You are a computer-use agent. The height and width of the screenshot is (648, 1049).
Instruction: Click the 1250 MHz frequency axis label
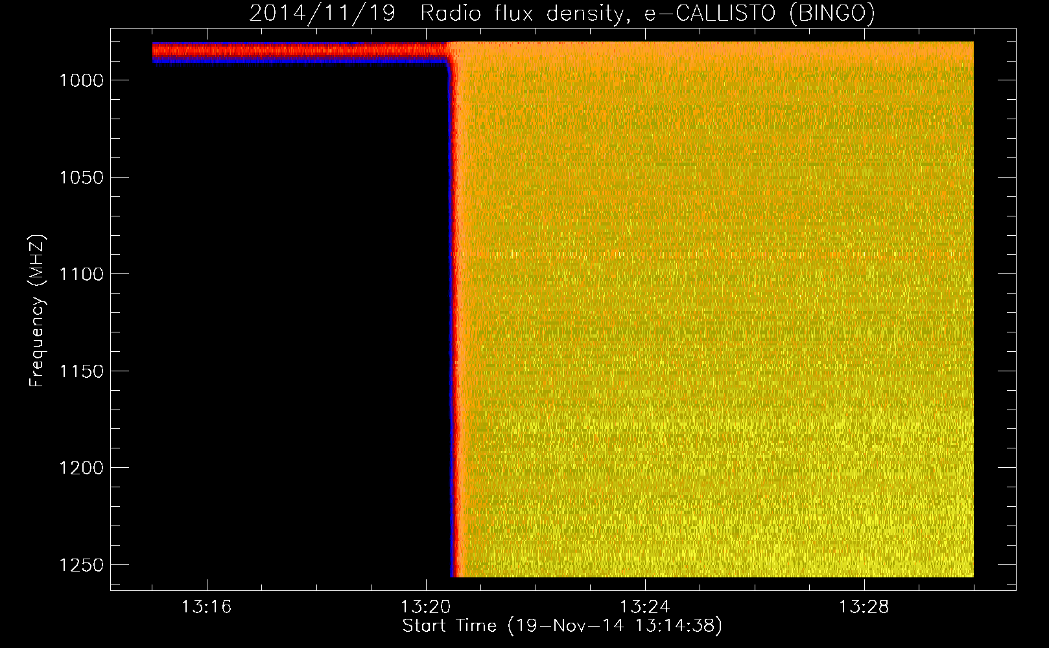81,565
